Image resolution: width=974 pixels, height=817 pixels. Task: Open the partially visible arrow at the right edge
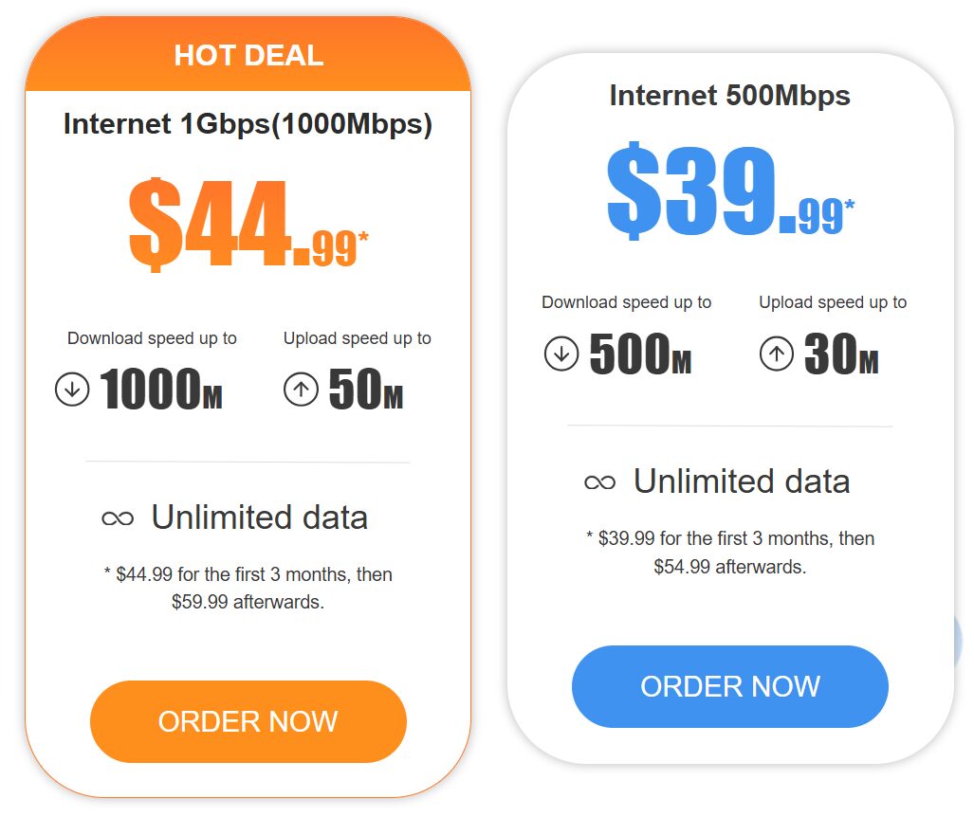[967, 642]
